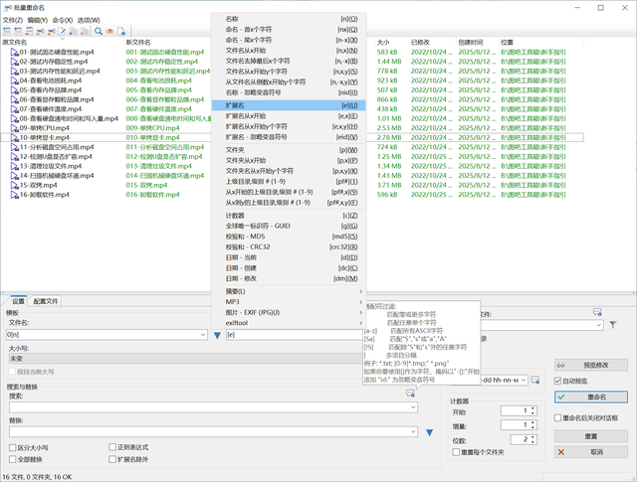637x482 pixels.
Task: Open the 替换 field dropdown
Action: click(414, 431)
